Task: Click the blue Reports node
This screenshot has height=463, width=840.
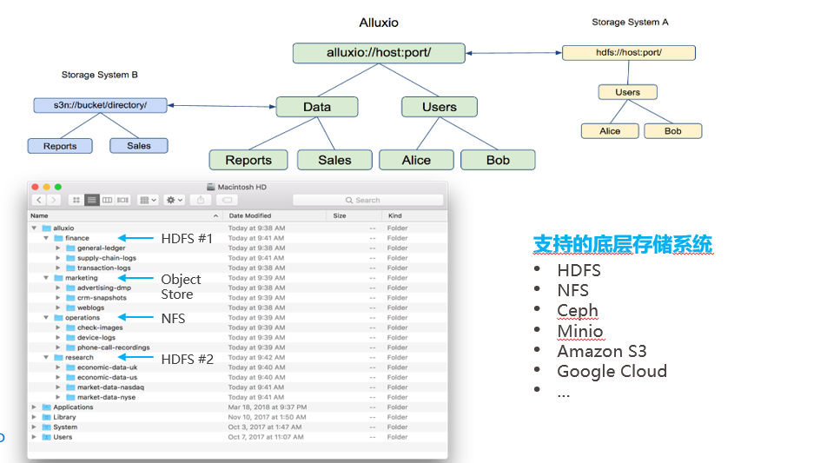Action: 60,146
